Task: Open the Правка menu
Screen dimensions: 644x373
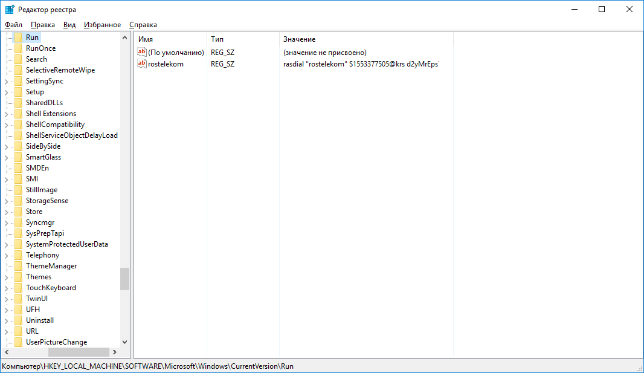Action: pyautogui.click(x=43, y=25)
